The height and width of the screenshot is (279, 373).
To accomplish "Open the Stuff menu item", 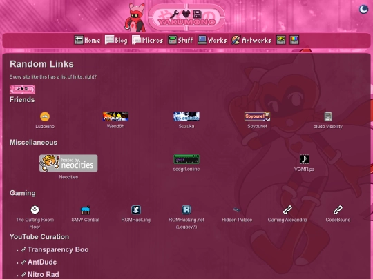I will pyautogui.click(x=180, y=40).
